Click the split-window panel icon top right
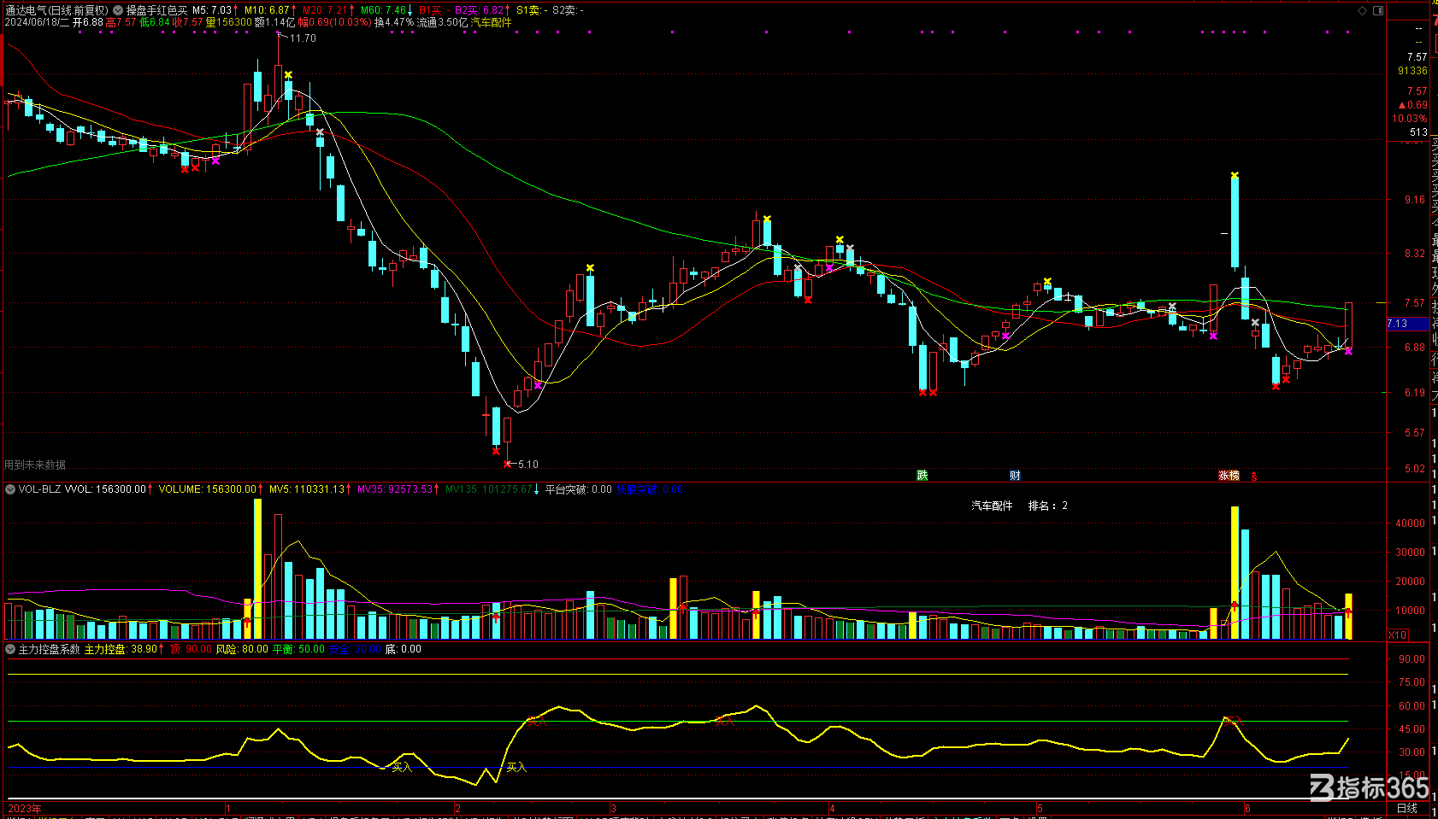 tap(1378, 10)
